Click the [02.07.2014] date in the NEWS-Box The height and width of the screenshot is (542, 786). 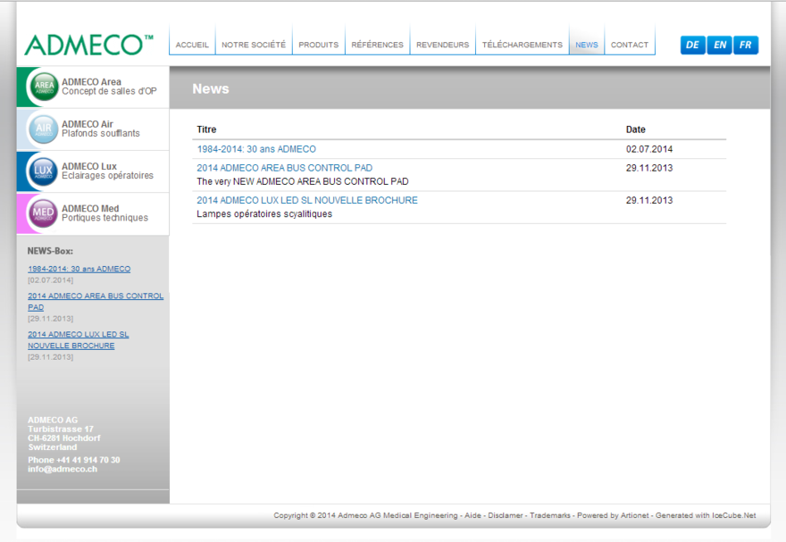click(x=51, y=280)
